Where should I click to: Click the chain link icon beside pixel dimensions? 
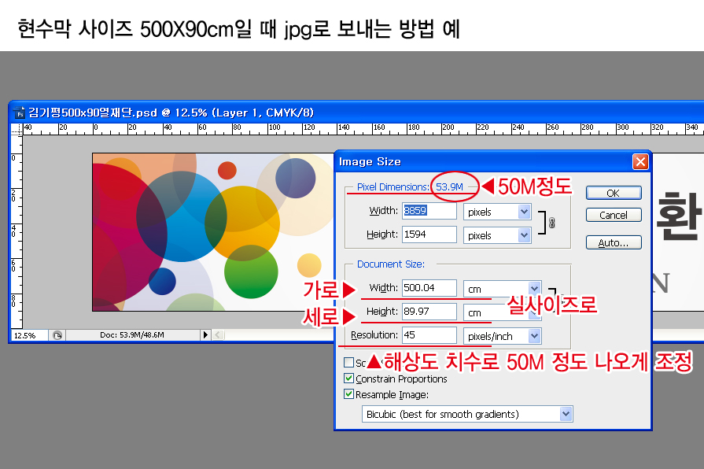(552, 223)
